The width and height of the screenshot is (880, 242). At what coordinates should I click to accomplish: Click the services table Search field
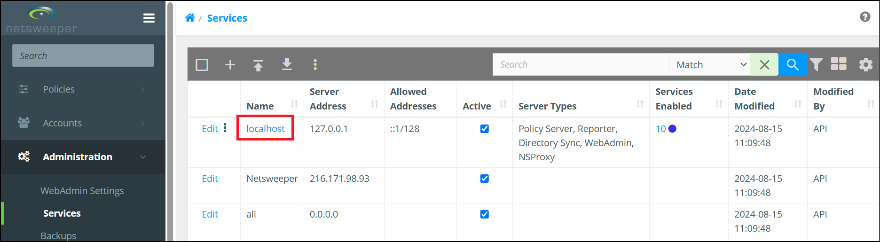(x=581, y=64)
